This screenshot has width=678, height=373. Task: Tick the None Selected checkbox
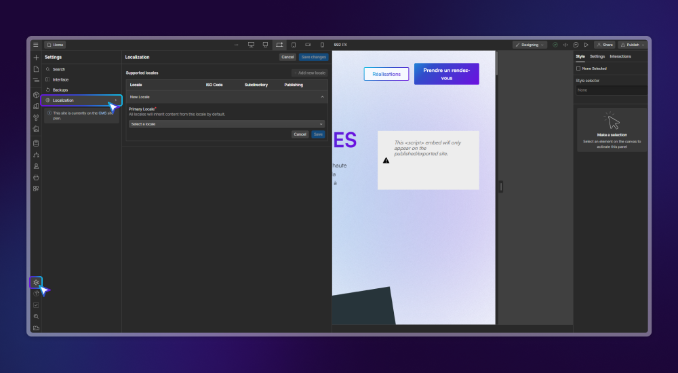point(578,68)
